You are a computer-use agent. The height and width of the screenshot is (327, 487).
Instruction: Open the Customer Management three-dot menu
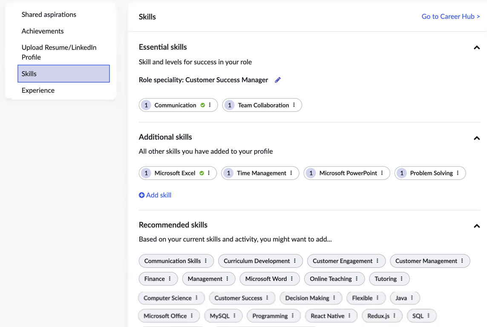[462, 261]
